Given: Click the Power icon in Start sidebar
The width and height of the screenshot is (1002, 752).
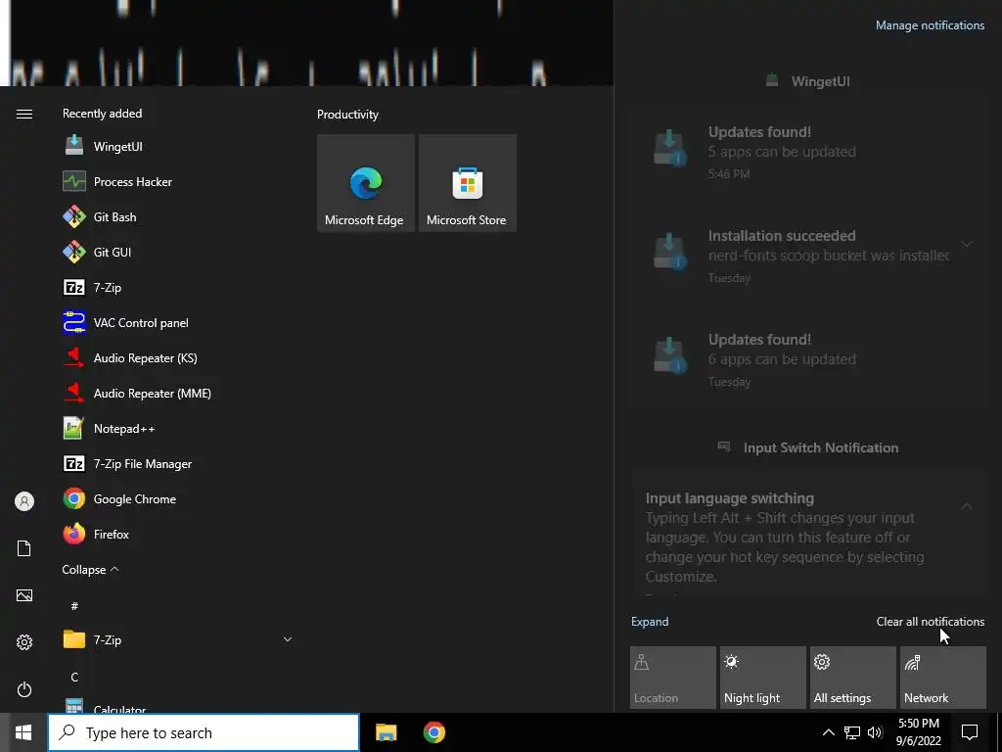Looking at the screenshot, I should (24, 689).
